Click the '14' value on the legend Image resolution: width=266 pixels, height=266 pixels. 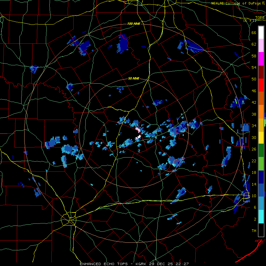pos(254,184)
